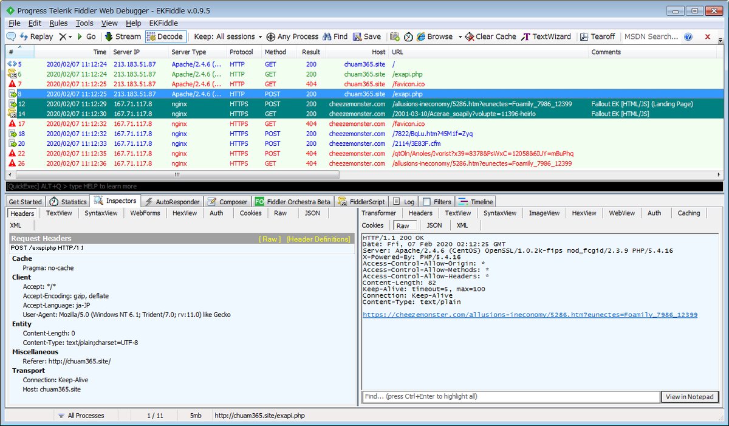
Task: Open the response Cookies tab
Action: coord(373,225)
